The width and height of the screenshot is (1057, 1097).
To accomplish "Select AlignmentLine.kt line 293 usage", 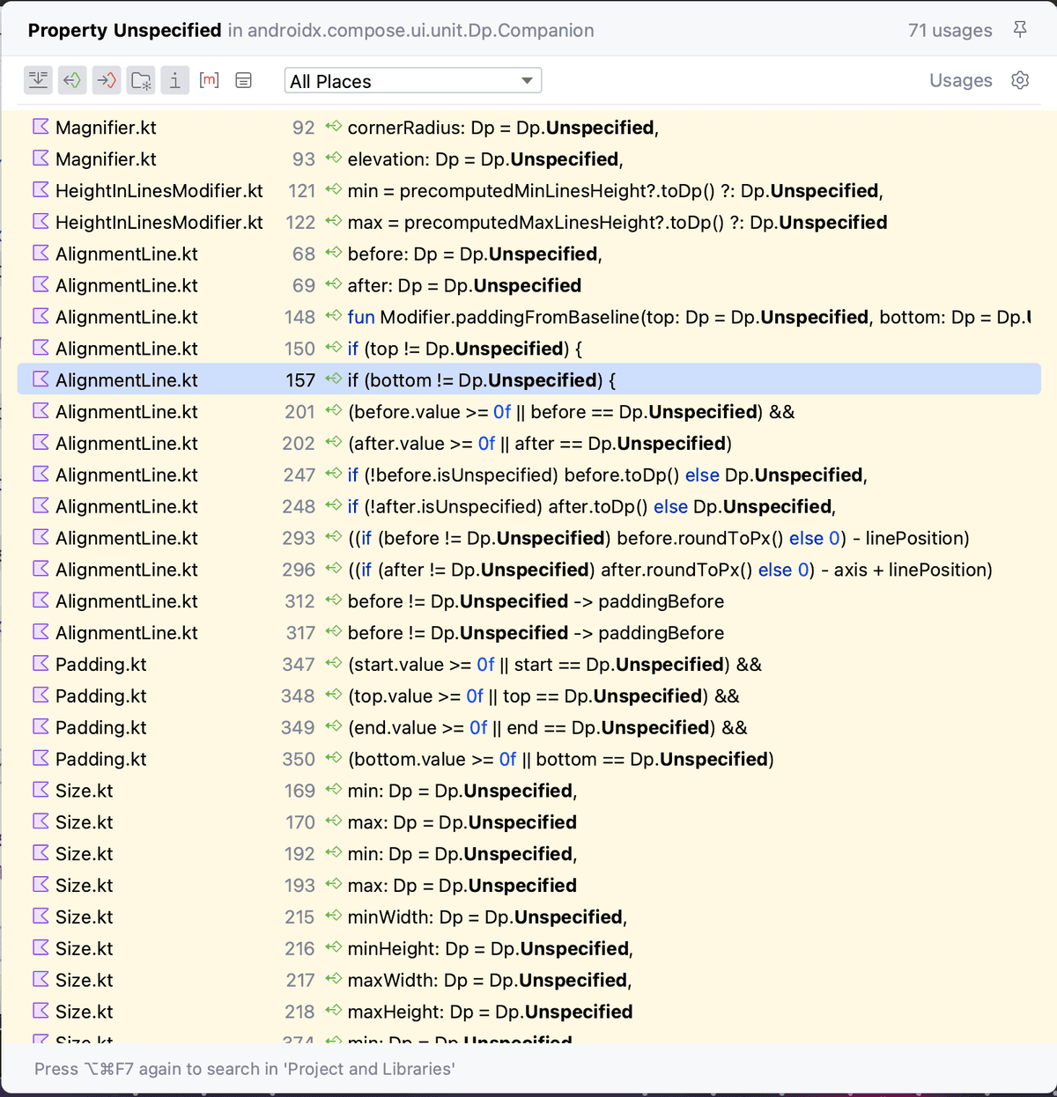I will (x=528, y=539).
